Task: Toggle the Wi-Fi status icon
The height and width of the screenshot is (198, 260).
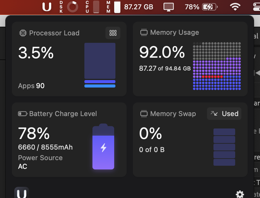Action: (235, 7)
